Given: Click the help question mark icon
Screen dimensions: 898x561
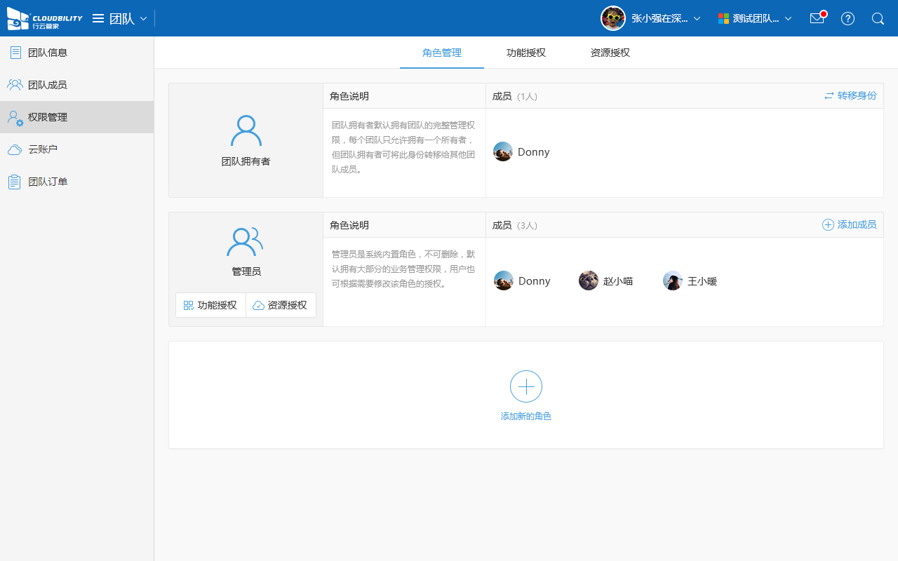Looking at the screenshot, I should pos(847,18).
